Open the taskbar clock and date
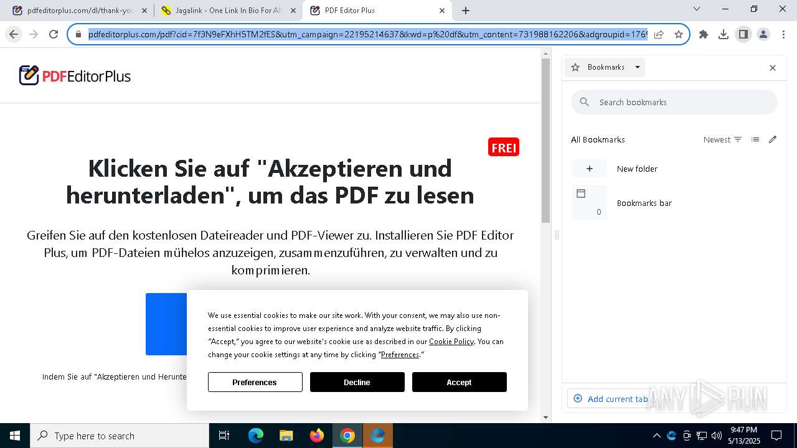Image resolution: width=797 pixels, height=448 pixels. [744, 436]
